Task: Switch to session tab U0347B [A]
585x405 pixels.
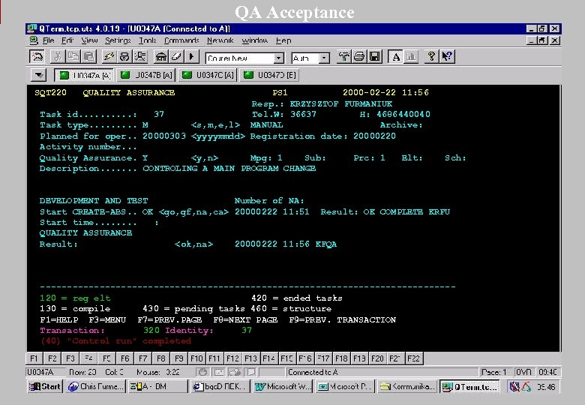Action: click(146, 75)
